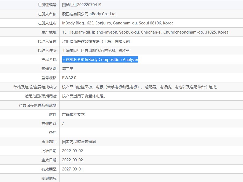Click the approval date value in 批准日期 row
Viewport: 243px width, 182px height.
(x=72, y=151)
